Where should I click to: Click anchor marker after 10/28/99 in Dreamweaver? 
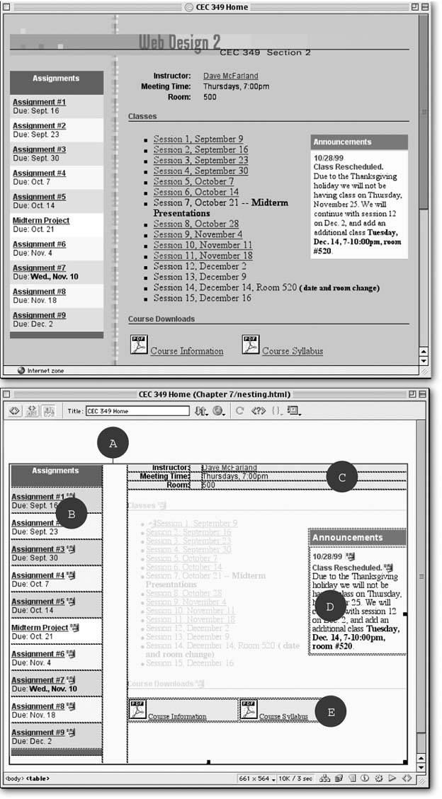tap(350, 556)
